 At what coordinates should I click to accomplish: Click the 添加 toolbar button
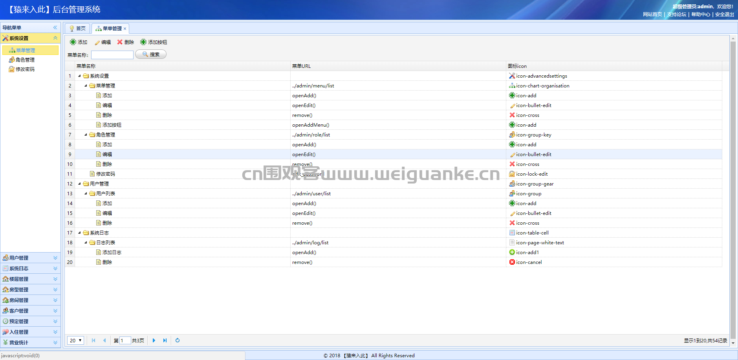79,42
